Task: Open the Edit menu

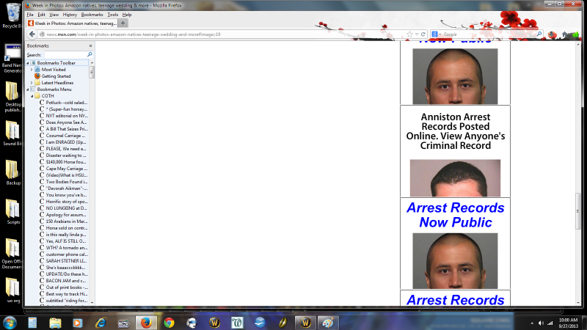Action: pyautogui.click(x=41, y=15)
